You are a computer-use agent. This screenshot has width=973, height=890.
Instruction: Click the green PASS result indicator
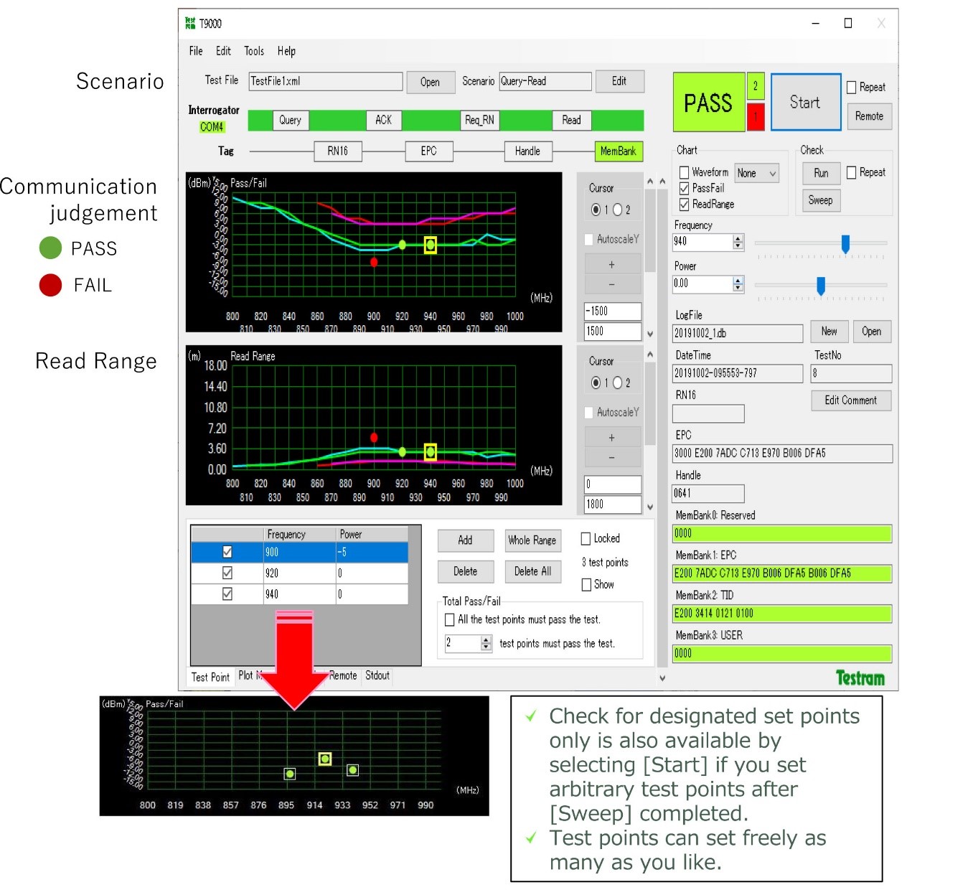click(x=708, y=103)
